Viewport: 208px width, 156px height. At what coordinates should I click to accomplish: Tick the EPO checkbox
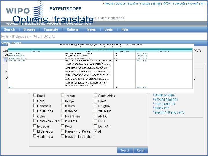coord(96,121)
